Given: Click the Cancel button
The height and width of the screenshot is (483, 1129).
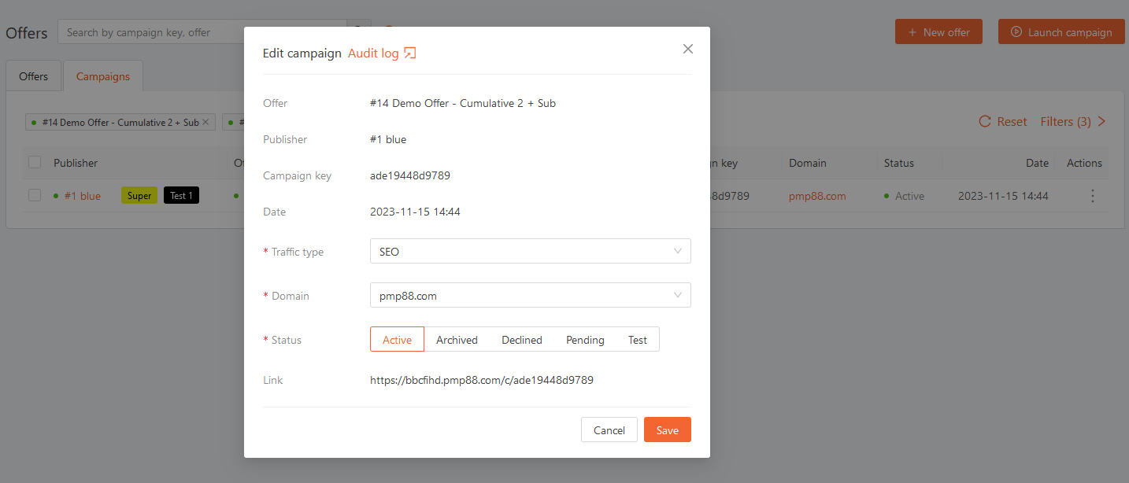Looking at the screenshot, I should [609, 430].
